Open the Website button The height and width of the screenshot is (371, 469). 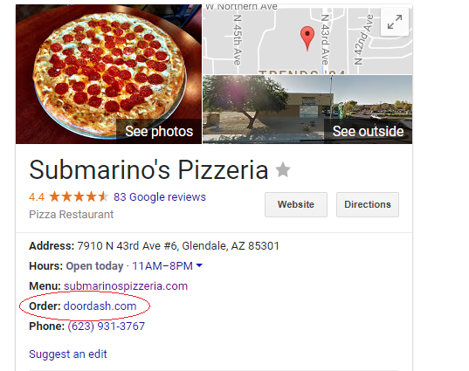(x=296, y=204)
